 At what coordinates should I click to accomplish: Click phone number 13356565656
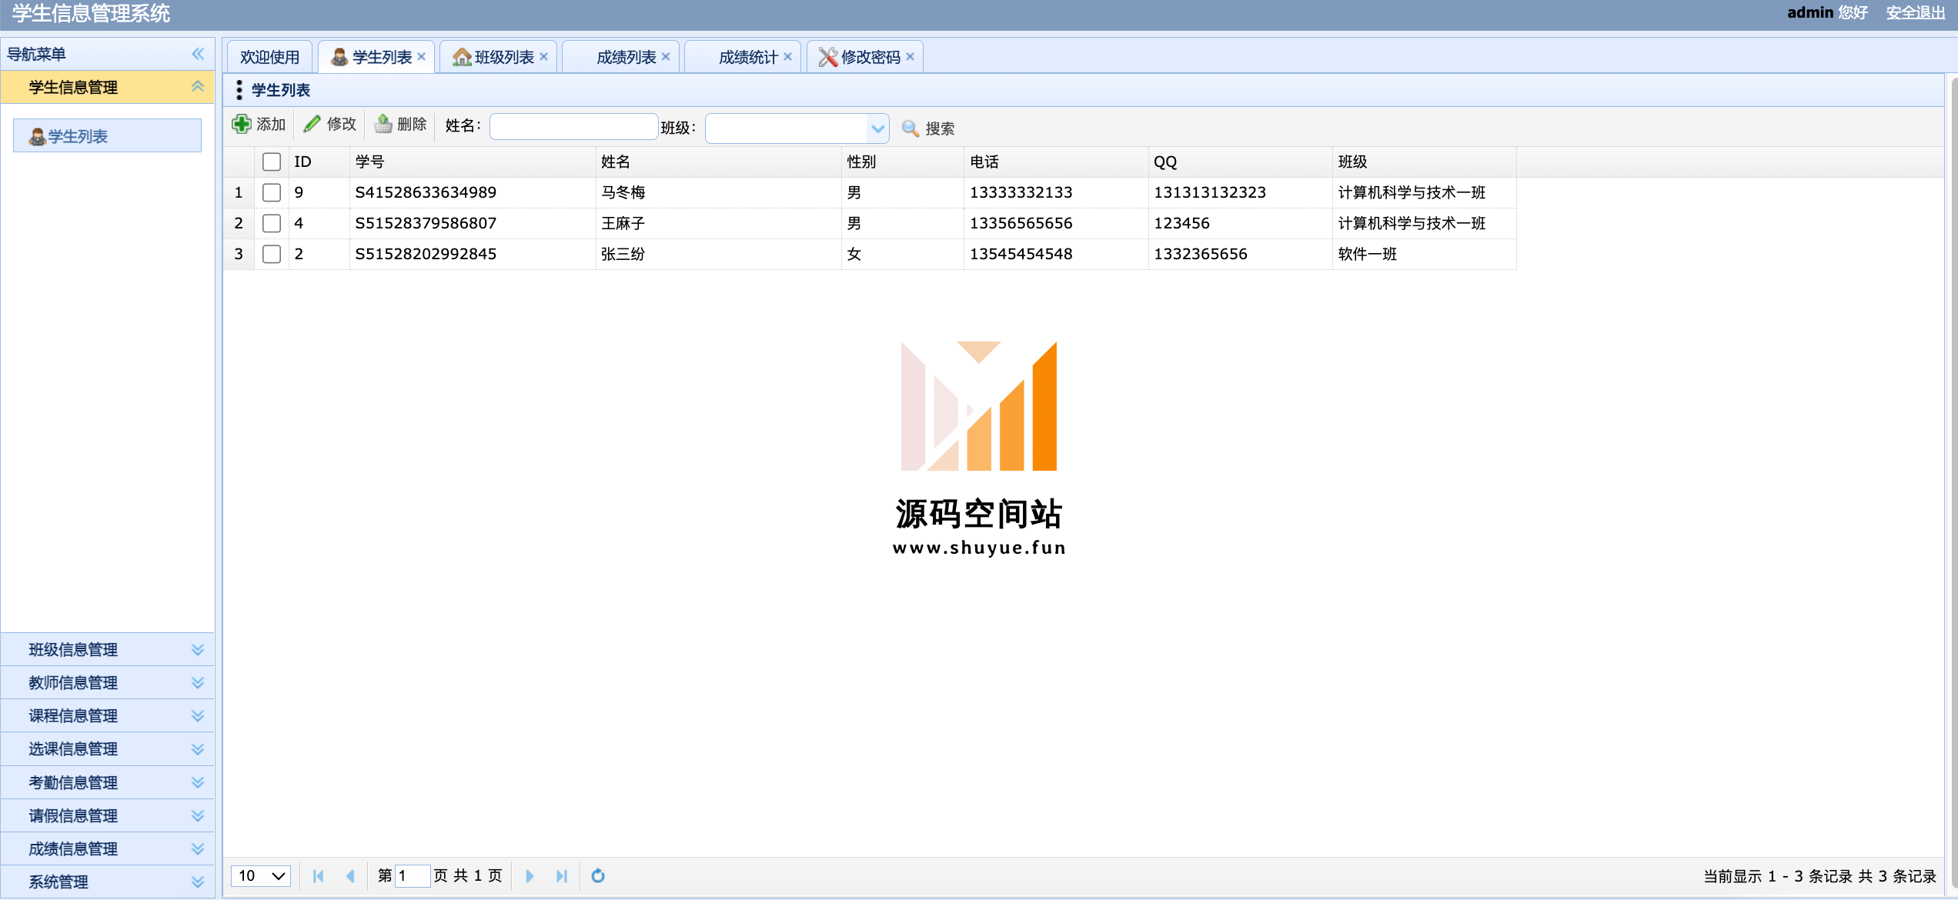pyautogui.click(x=1021, y=223)
